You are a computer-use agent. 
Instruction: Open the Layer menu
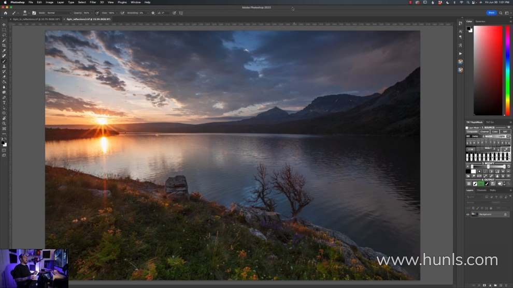point(61,2)
